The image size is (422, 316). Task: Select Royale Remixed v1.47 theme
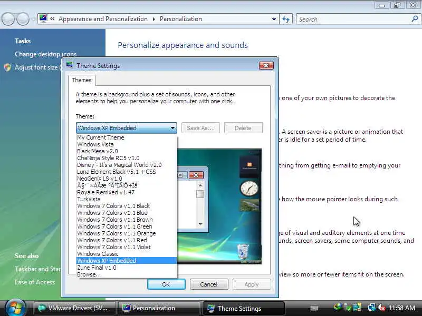click(x=127, y=192)
